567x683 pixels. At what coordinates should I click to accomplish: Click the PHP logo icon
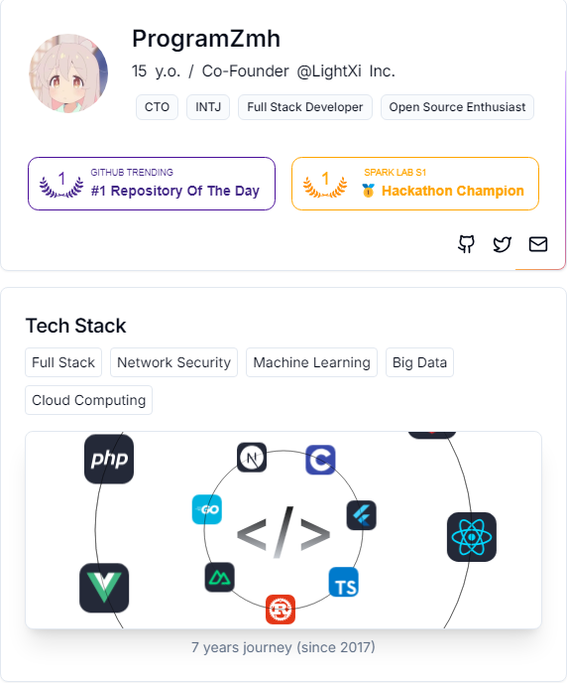[x=109, y=459]
